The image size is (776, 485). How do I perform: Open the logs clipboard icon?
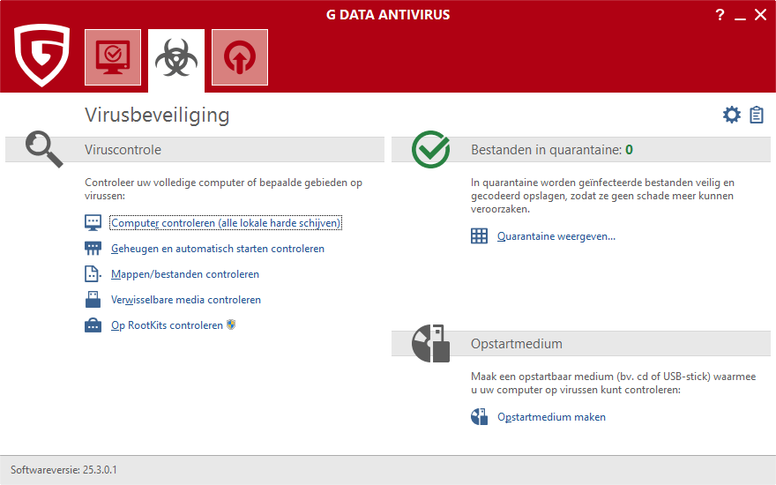[x=757, y=115]
